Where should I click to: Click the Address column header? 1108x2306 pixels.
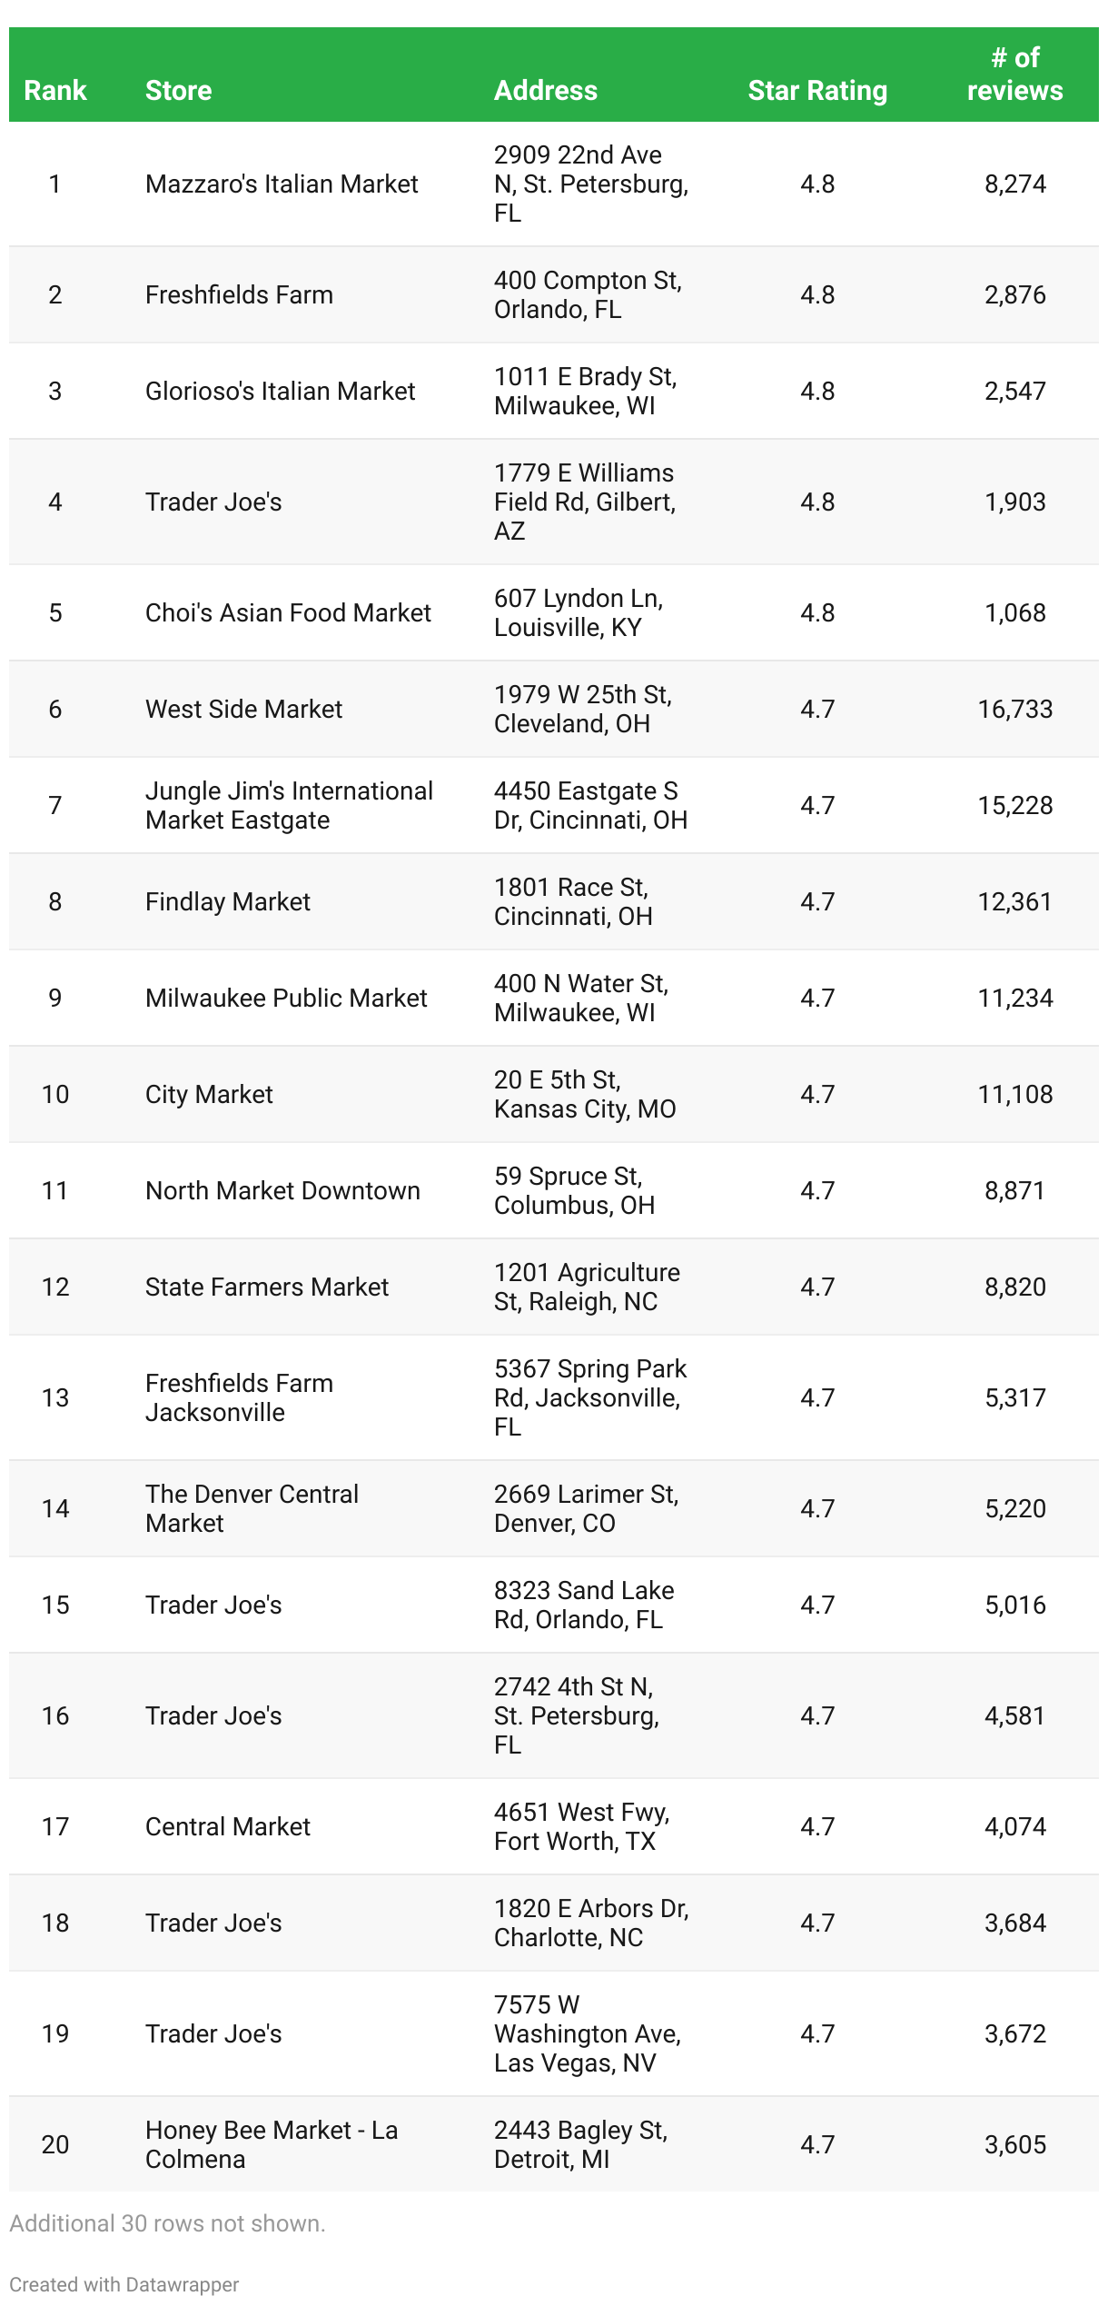pos(546,90)
